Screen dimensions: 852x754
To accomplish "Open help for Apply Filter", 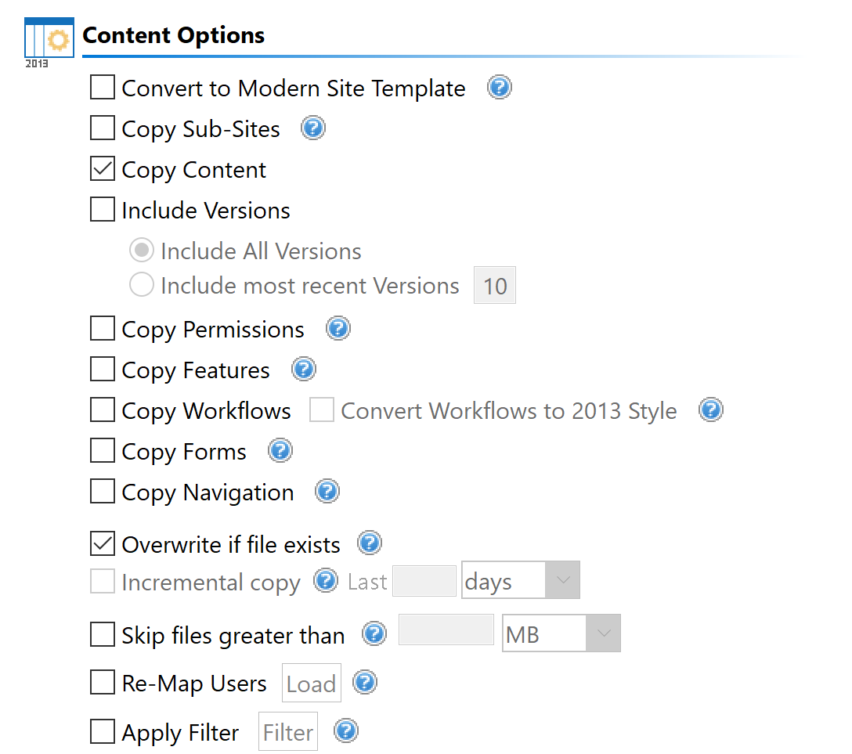I will tap(345, 731).
